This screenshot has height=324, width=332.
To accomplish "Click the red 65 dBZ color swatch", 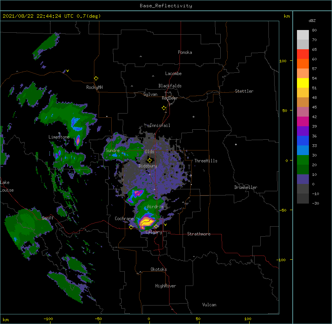I will tap(303, 54).
